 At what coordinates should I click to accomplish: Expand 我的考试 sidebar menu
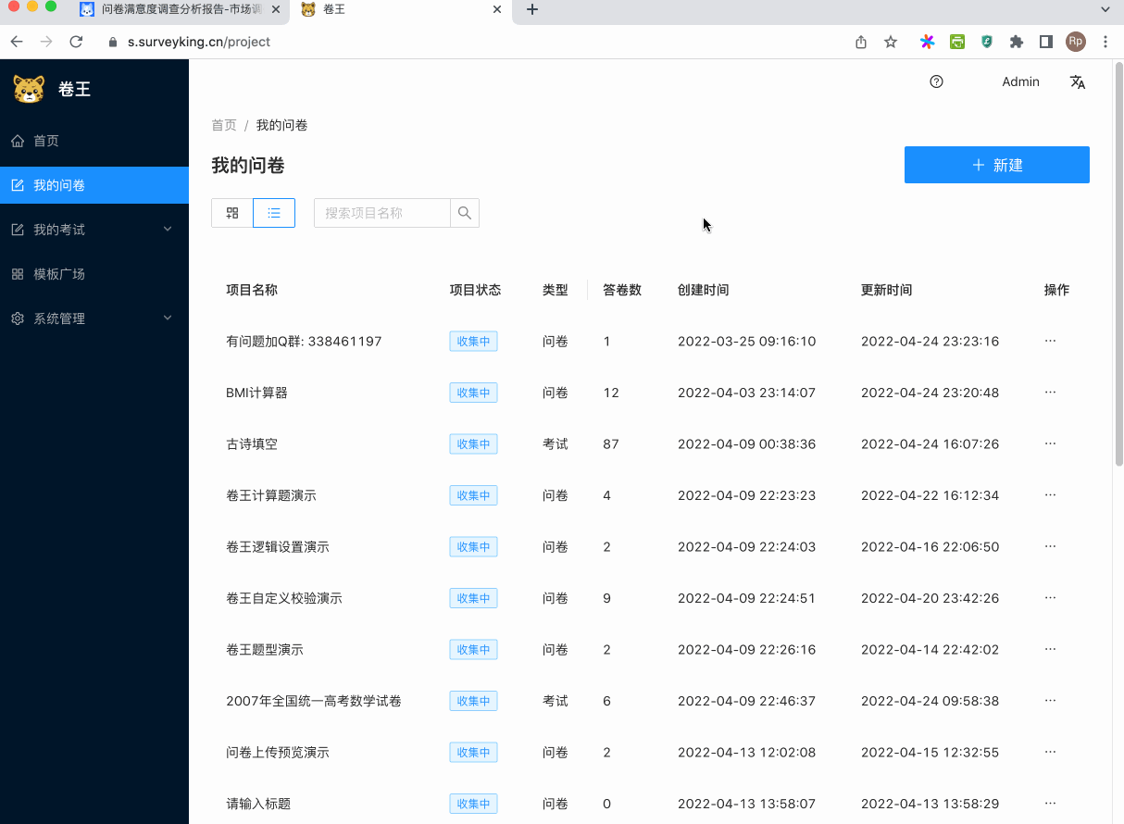click(94, 230)
